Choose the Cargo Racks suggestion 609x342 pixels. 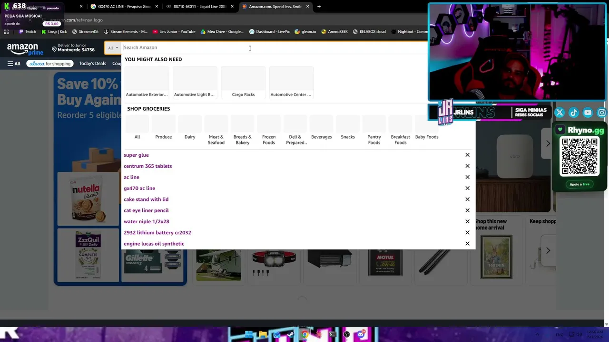243,83
